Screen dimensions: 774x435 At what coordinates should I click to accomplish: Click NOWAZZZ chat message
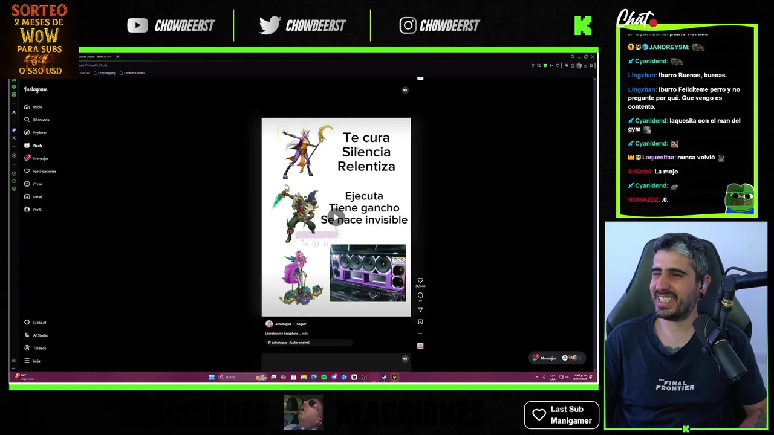(x=648, y=199)
